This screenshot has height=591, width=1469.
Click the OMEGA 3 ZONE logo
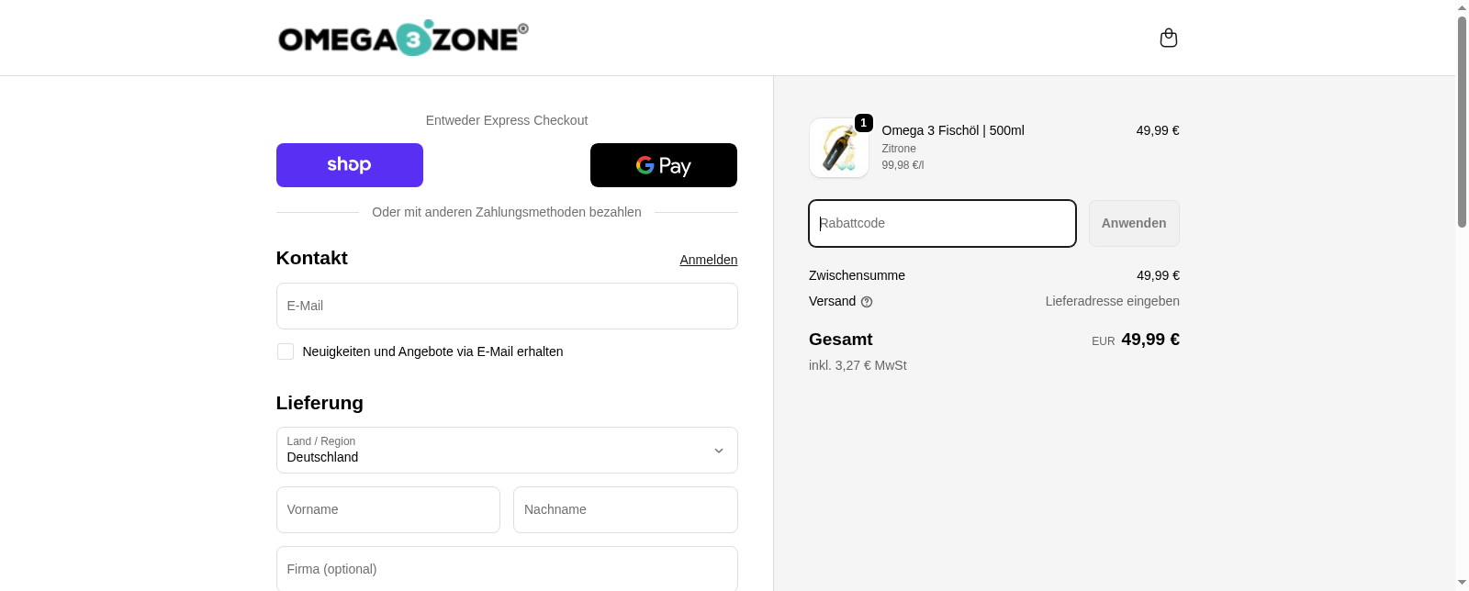pyautogui.click(x=401, y=38)
